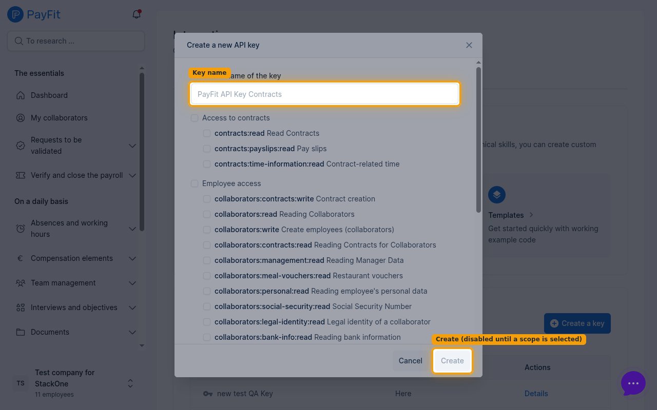
Task: Click the search magnifier icon
Action: pos(19,41)
